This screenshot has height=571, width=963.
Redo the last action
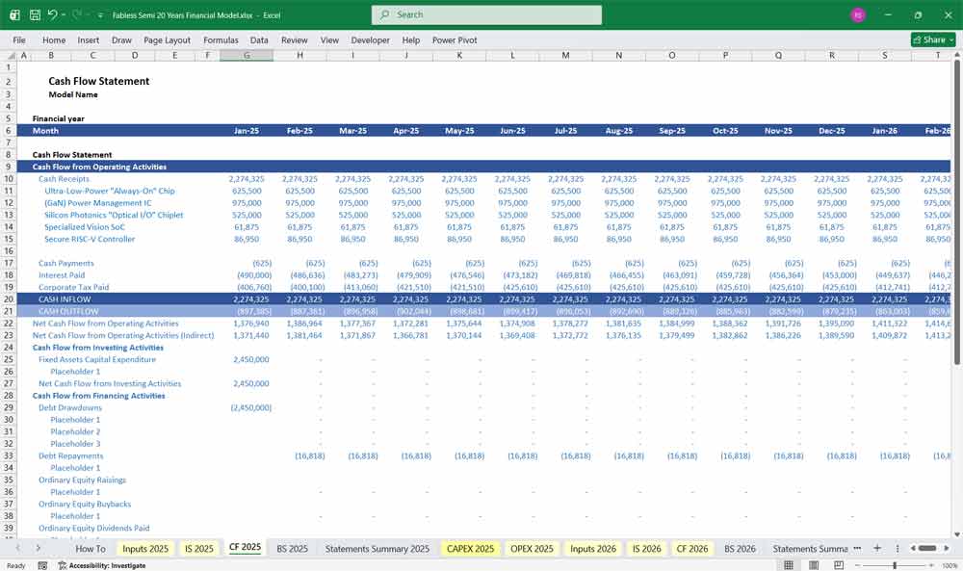click(75, 14)
